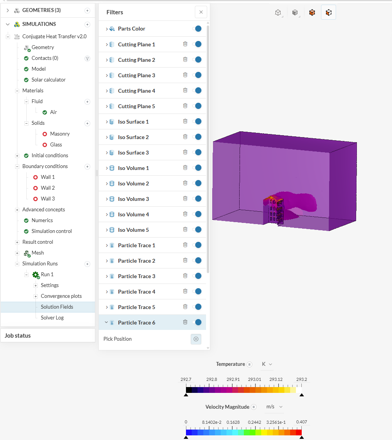This screenshot has height=440, width=392.
Task: Select the gray surfaces render mode cube
Action: pyautogui.click(x=295, y=13)
